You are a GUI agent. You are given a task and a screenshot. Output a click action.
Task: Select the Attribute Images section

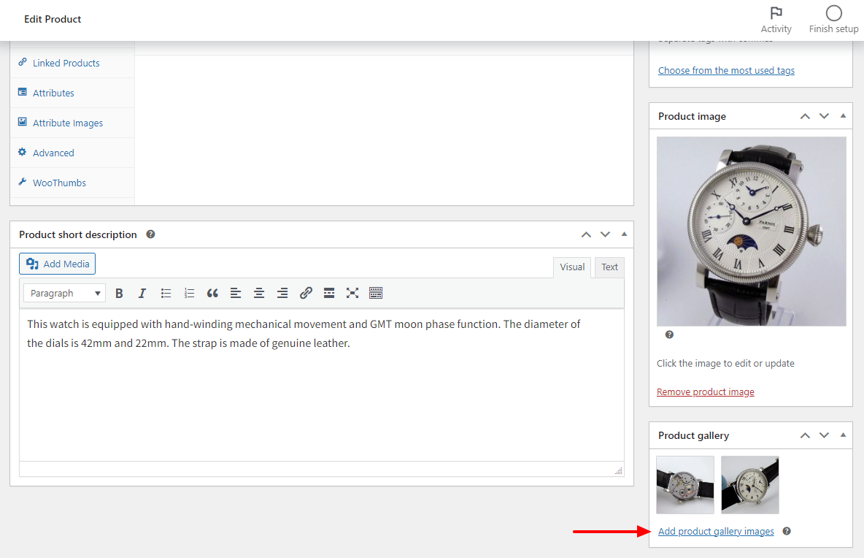click(68, 122)
